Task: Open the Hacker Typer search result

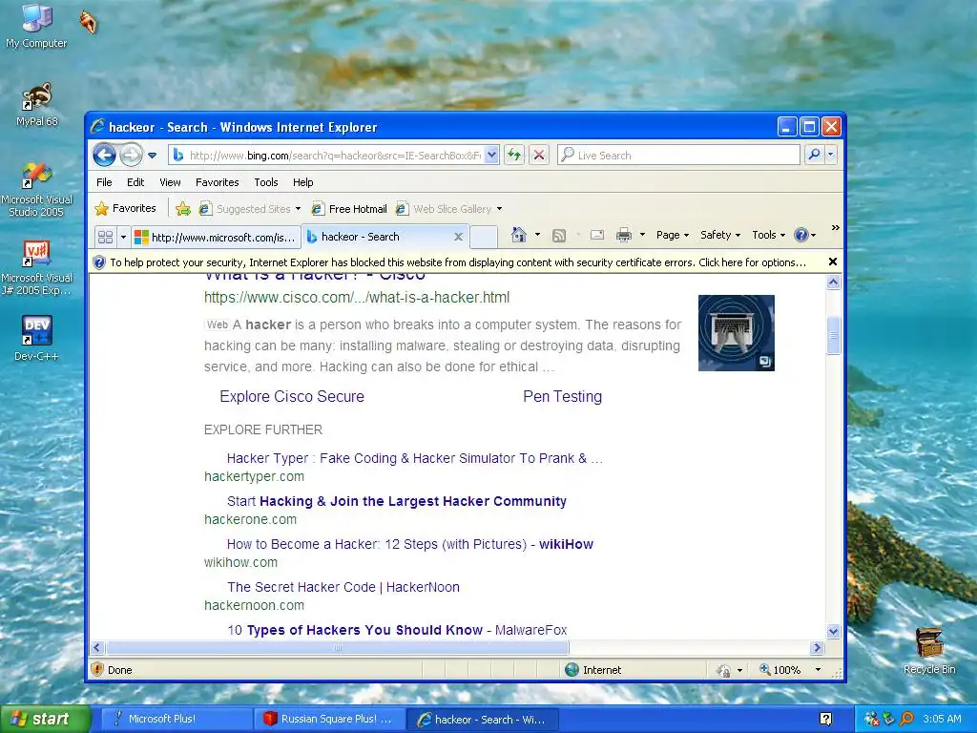Action: point(414,458)
